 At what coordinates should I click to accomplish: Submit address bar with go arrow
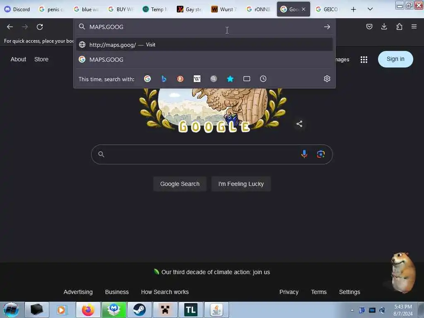click(327, 27)
